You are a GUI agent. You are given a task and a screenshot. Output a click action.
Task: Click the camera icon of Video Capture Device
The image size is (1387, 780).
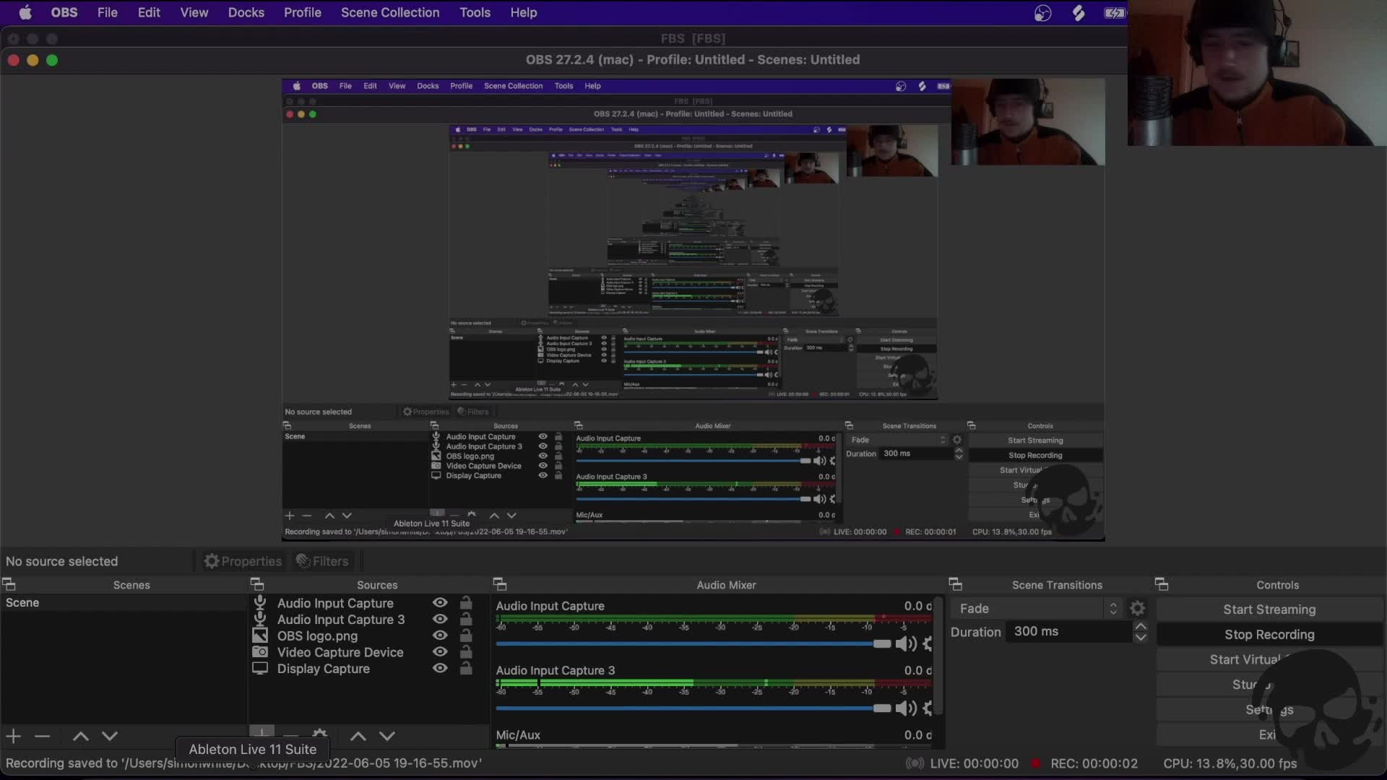pyautogui.click(x=260, y=652)
